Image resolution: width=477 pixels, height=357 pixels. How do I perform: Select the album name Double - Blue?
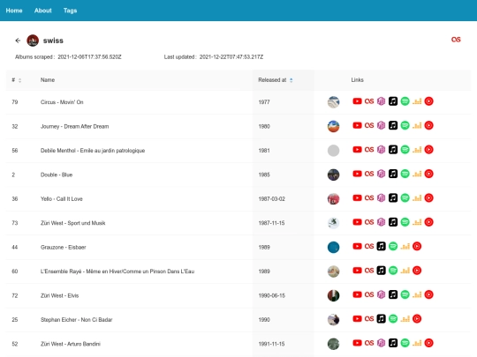[x=57, y=175]
